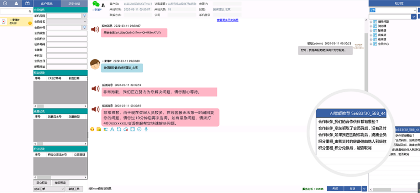Screen dimensions: 420x193
Task: Open the 投诉工单 ticket type dropdown
Action: [62, 189]
